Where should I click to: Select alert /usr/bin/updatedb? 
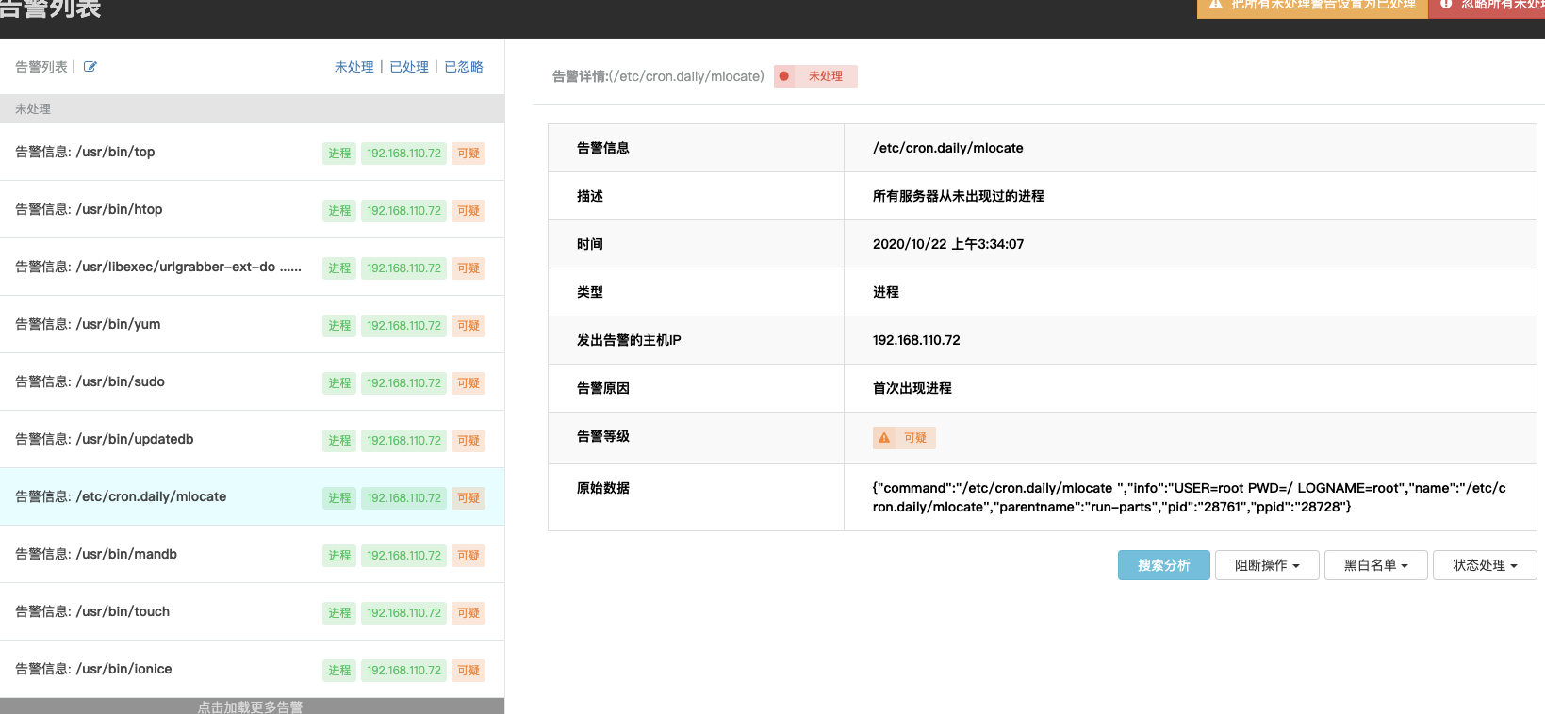252,439
